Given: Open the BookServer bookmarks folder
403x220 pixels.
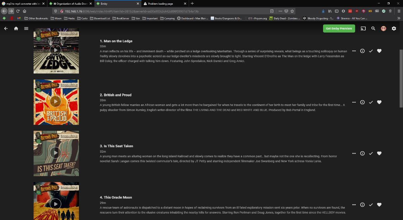Looking at the screenshot, I should tap(120, 18).
